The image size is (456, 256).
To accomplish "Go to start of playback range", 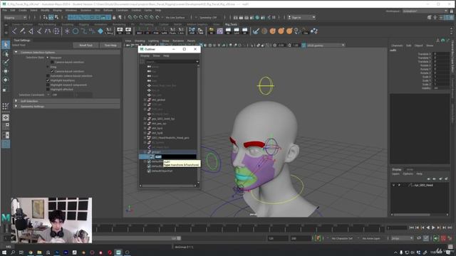I will [412, 228].
